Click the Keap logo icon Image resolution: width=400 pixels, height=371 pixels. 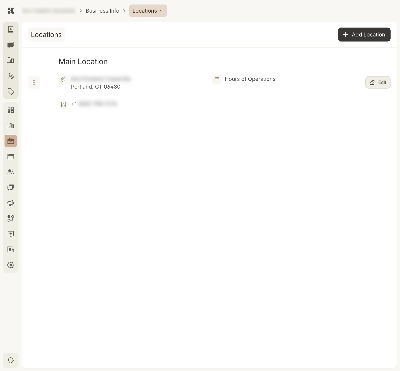tap(11, 11)
